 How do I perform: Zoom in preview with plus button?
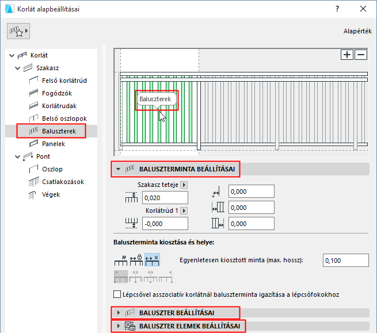[x=347, y=55]
